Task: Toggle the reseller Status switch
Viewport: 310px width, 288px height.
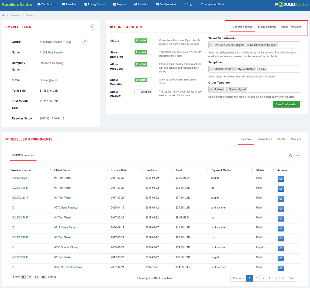Action: [x=143, y=41]
